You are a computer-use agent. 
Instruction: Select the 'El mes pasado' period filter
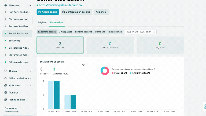point(65,32)
